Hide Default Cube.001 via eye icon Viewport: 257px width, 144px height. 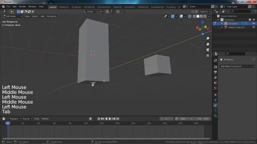click(253, 27)
